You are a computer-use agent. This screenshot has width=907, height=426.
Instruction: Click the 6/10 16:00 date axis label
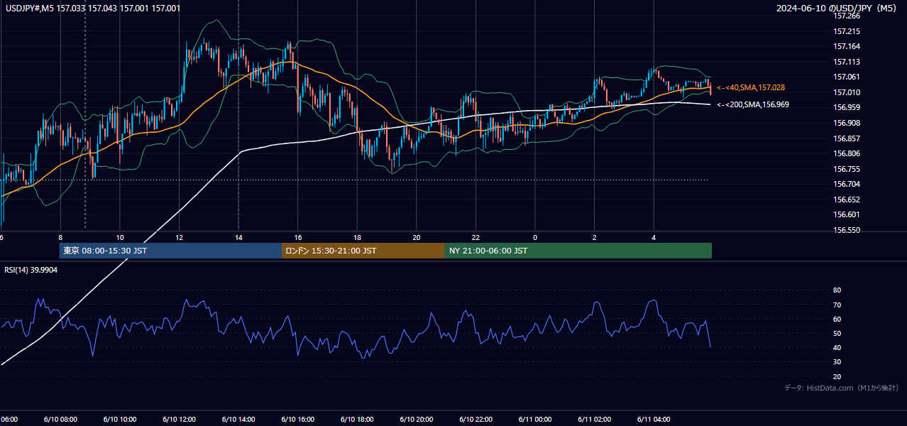pyautogui.click(x=297, y=420)
